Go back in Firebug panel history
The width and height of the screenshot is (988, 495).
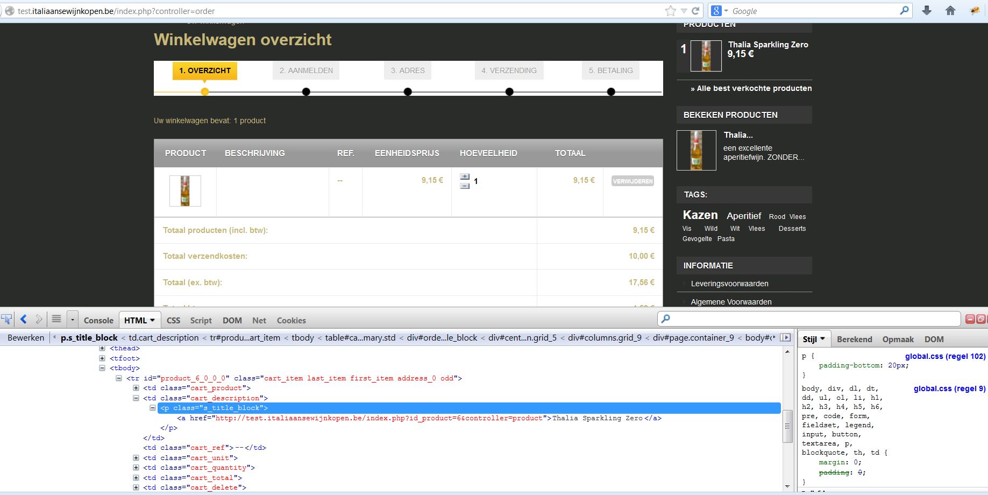(24, 320)
